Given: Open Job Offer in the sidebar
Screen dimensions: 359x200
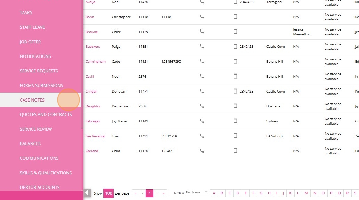Looking at the screenshot, I should coord(30,42).
